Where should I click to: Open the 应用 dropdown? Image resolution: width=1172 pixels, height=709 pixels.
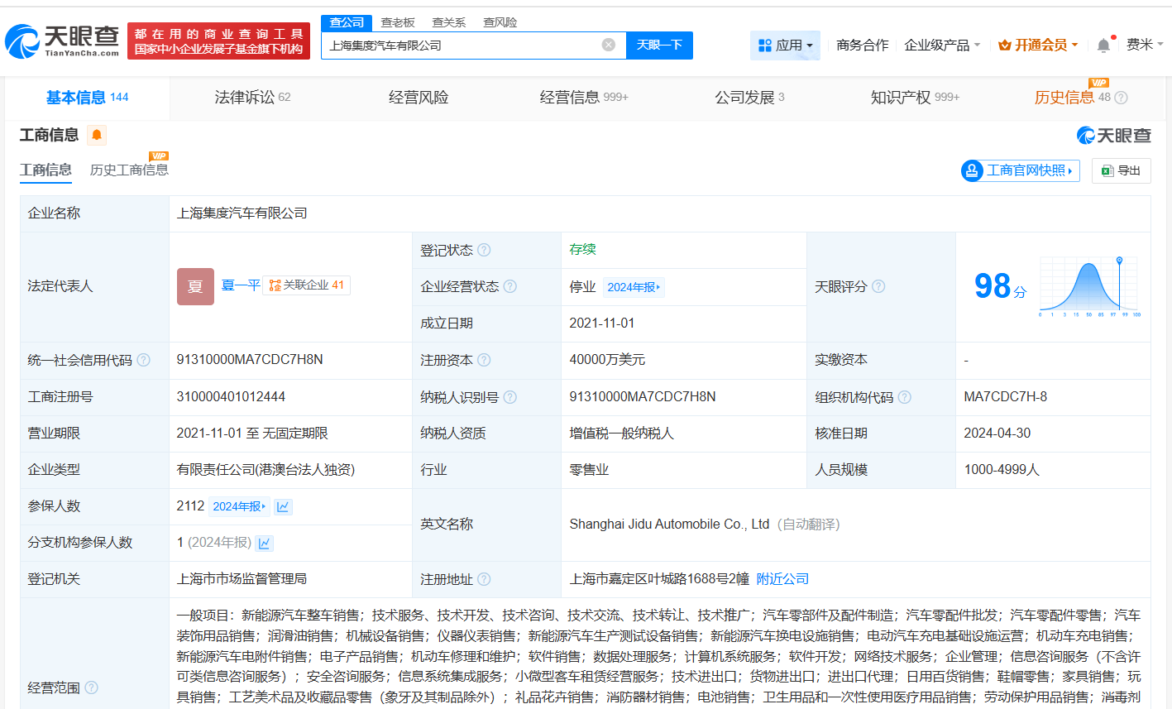pyautogui.click(x=785, y=45)
